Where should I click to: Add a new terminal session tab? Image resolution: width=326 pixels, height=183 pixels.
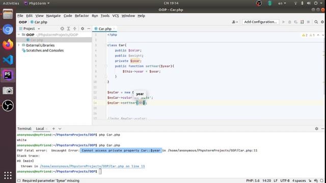(53, 129)
